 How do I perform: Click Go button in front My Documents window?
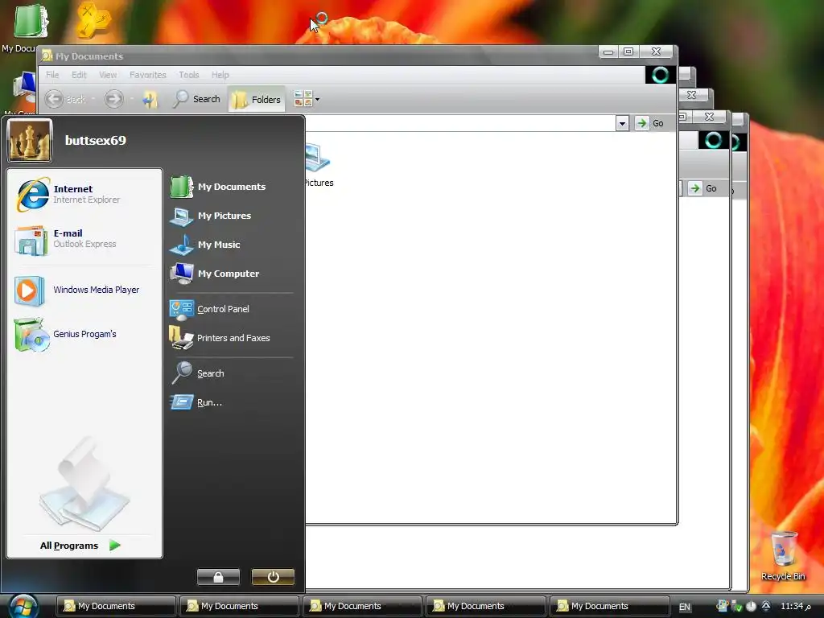tap(650, 123)
